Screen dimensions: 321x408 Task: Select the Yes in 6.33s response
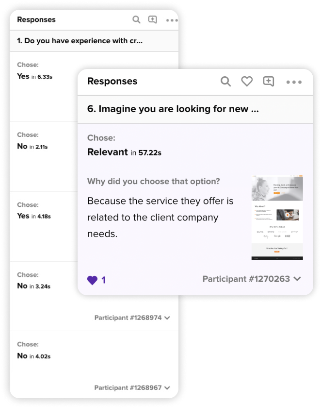(x=35, y=77)
